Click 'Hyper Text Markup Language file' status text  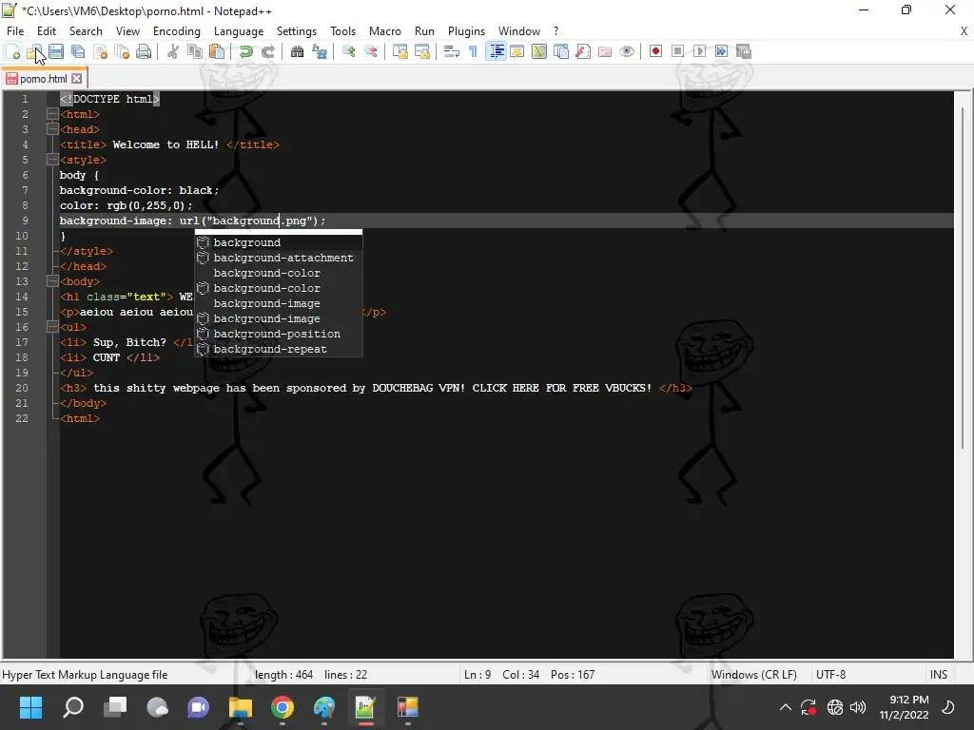pos(85,675)
